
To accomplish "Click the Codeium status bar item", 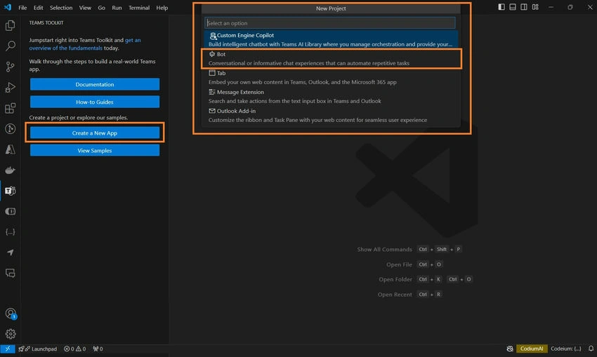I will coord(566,349).
